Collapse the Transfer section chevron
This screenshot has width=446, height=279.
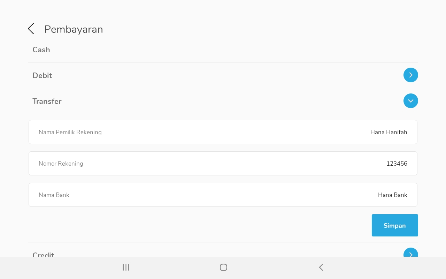(x=410, y=101)
